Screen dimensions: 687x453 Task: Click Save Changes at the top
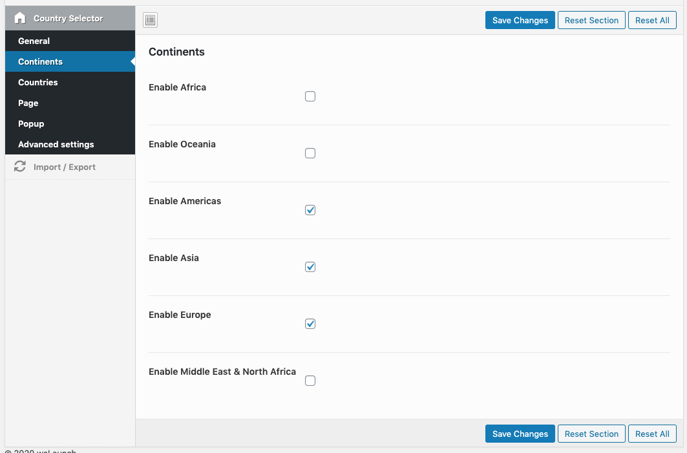coord(520,20)
